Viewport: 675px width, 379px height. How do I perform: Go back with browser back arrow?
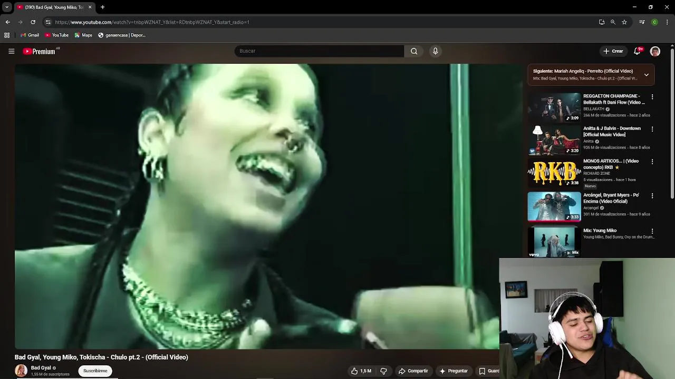pyautogui.click(x=7, y=22)
